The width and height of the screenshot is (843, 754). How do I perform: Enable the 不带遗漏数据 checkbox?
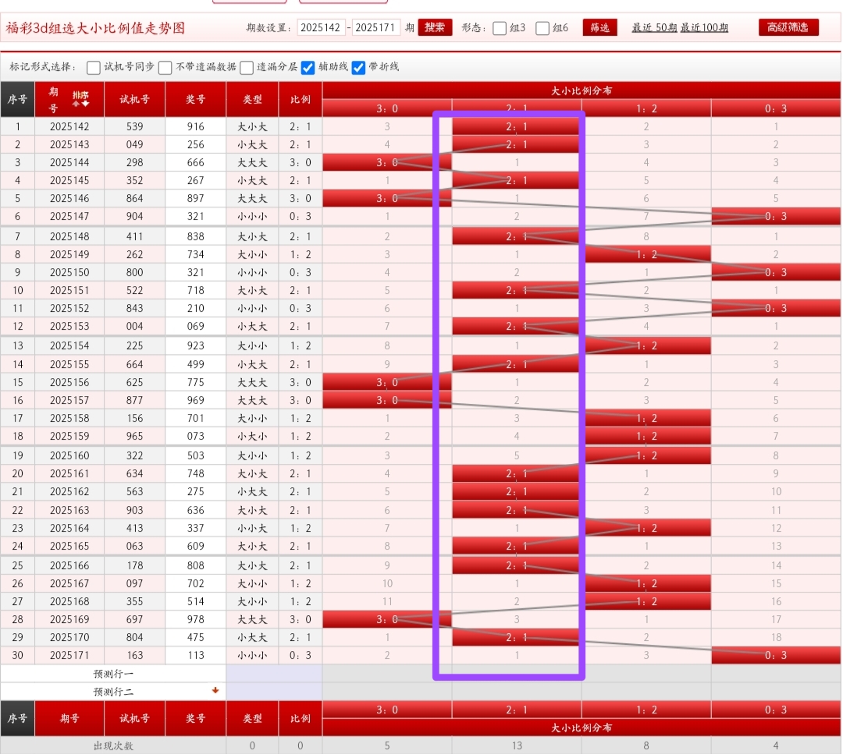coord(165,67)
